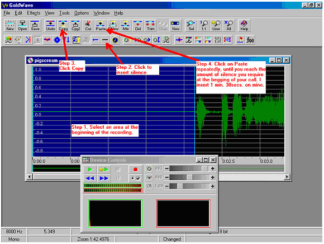
Task: Click the Save toolbar icon
Action: pos(35,25)
